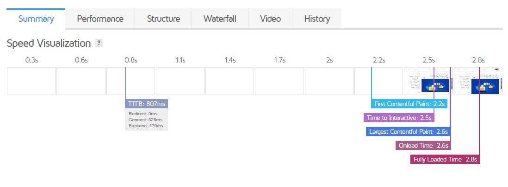Click the Fully Loaded Time 2.8s label
The width and height of the screenshot is (508, 187).
(x=444, y=159)
